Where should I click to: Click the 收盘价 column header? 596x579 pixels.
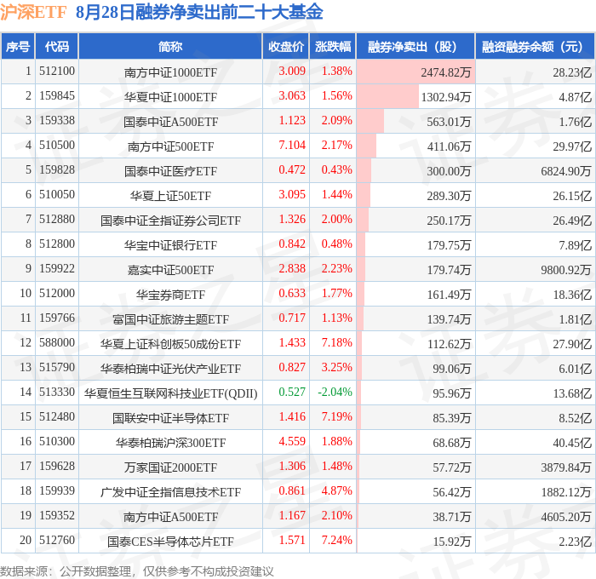286,46
